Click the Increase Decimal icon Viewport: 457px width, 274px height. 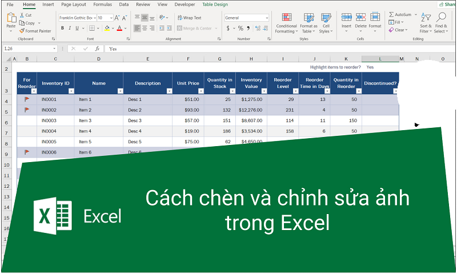click(258, 28)
